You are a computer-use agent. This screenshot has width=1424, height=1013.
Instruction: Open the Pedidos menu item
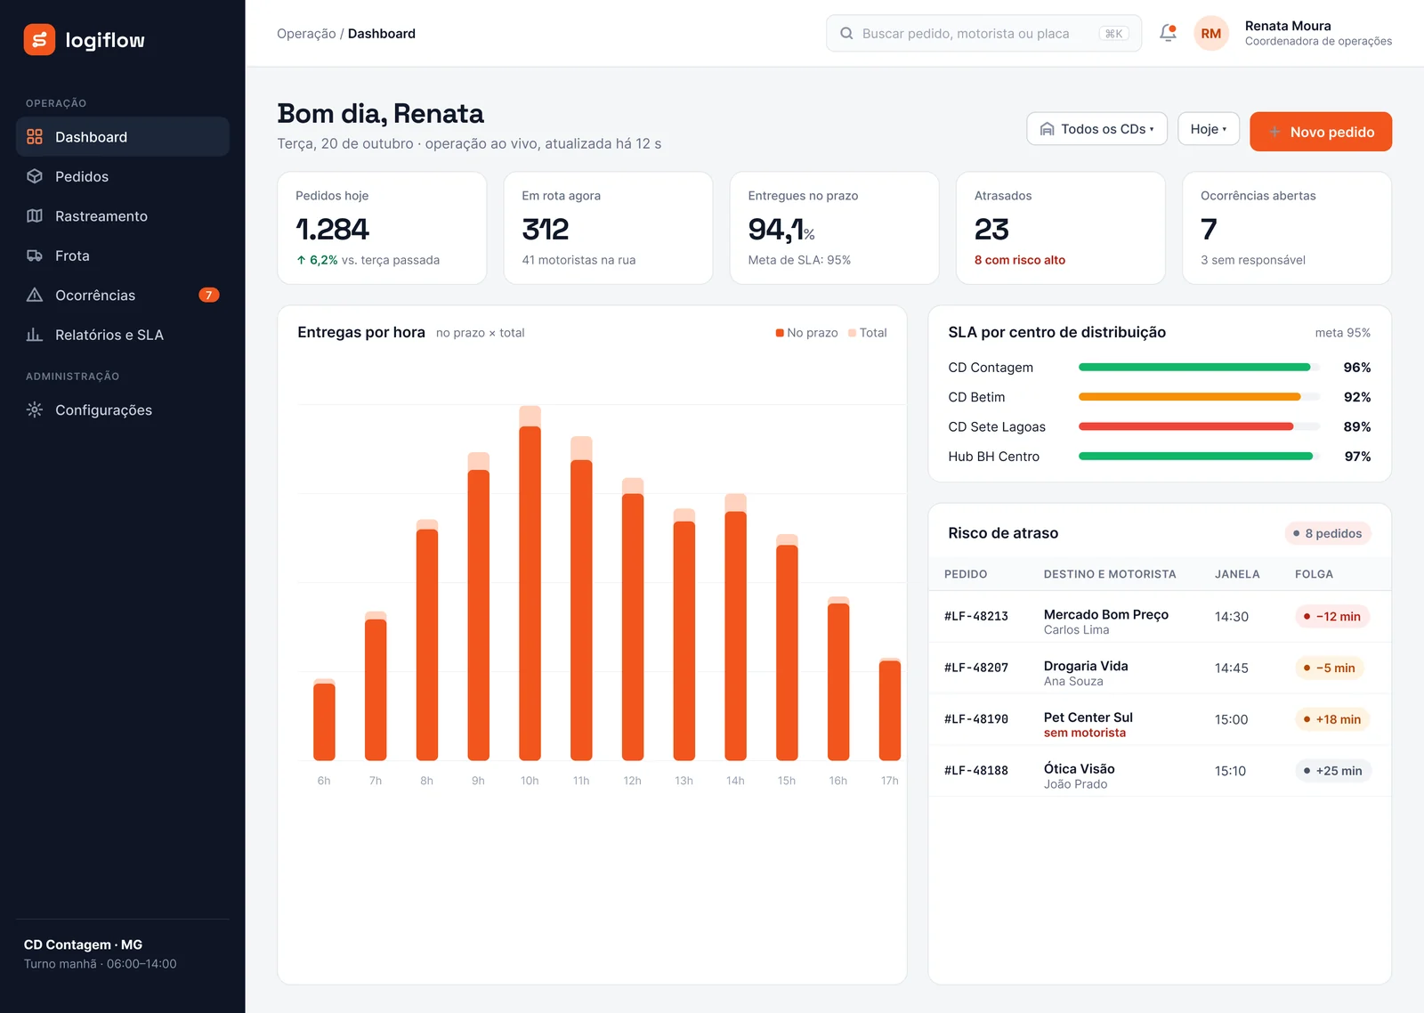point(123,176)
